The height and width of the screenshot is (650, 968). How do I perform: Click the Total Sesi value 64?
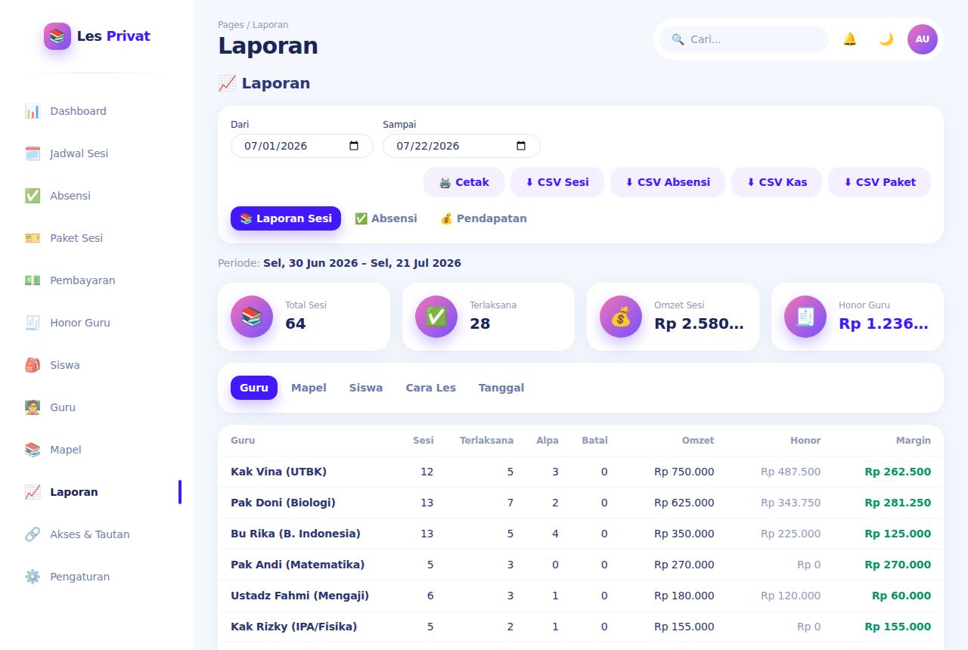pyautogui.click(x=296, y=323)
